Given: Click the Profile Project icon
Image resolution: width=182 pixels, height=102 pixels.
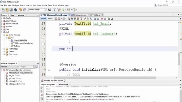Looking at the screenshot, I should [x=74, y=10].
